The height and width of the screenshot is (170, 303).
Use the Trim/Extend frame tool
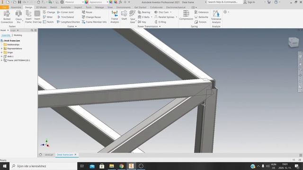(65, 17)
